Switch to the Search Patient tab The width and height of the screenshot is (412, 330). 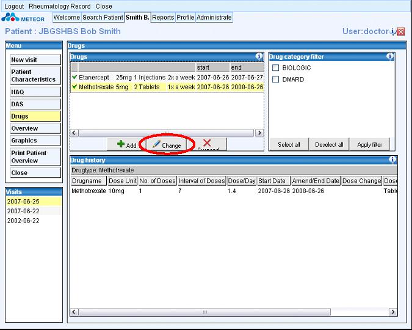(x=103, y=17)
